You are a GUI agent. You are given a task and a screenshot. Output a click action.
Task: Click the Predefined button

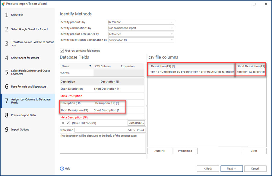tap(185, 151)
